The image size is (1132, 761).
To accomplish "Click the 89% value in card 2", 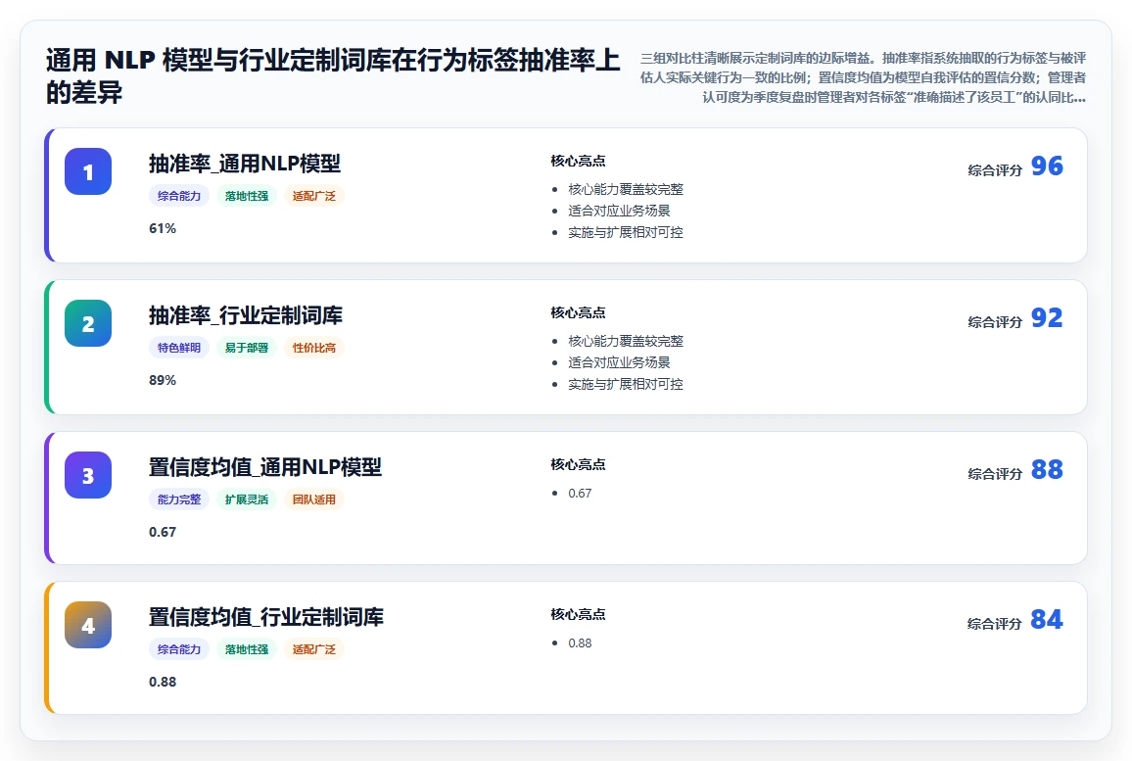I will pyautogui.click(x=163, y=380).
